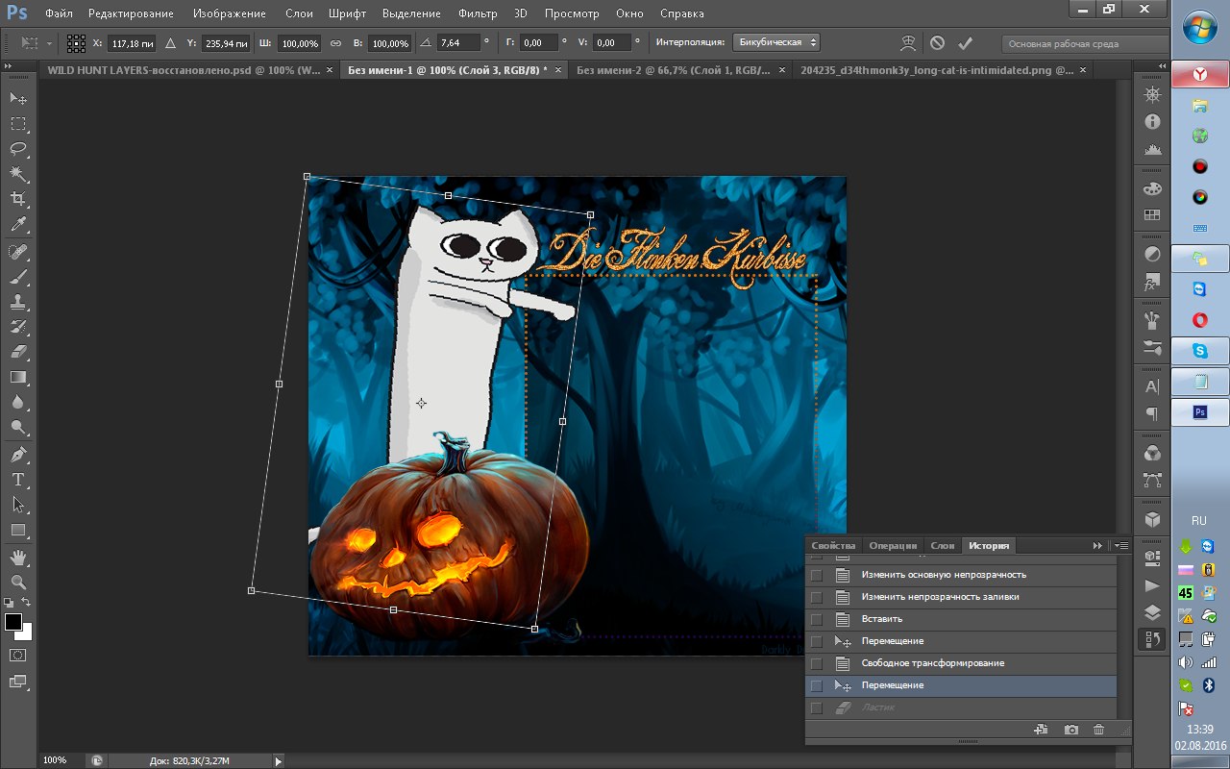Open the Фильтр menu
1230x769 pixels.
[478, 13]
